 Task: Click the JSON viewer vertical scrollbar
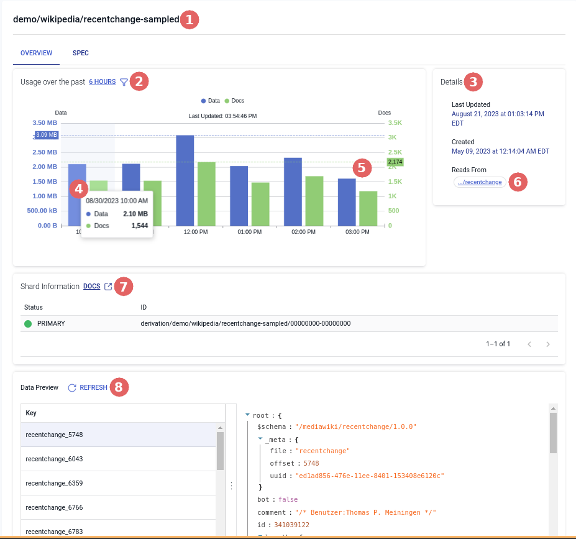pyautogui.click(x=553, y=435)
